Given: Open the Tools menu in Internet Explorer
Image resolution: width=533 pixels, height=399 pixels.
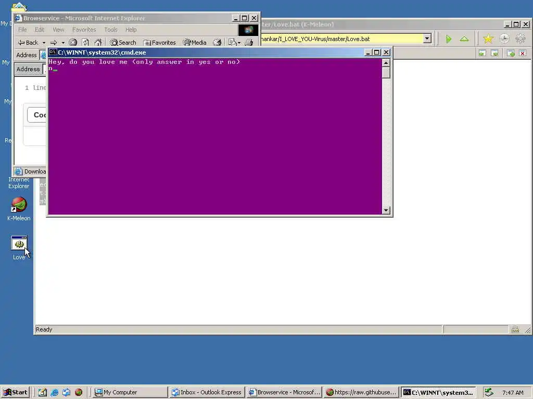Looking at the screenshot, I should [x=111, y=30].
